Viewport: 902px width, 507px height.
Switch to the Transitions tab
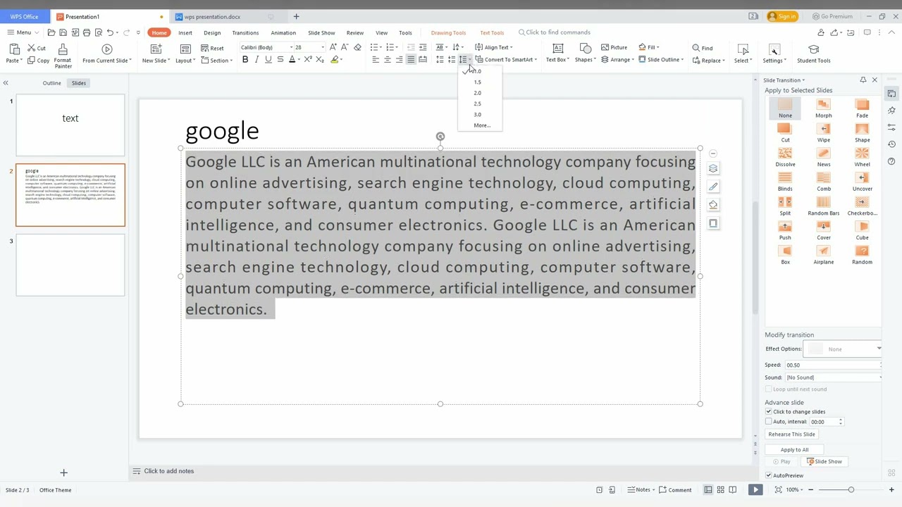(x=245, y=32)
